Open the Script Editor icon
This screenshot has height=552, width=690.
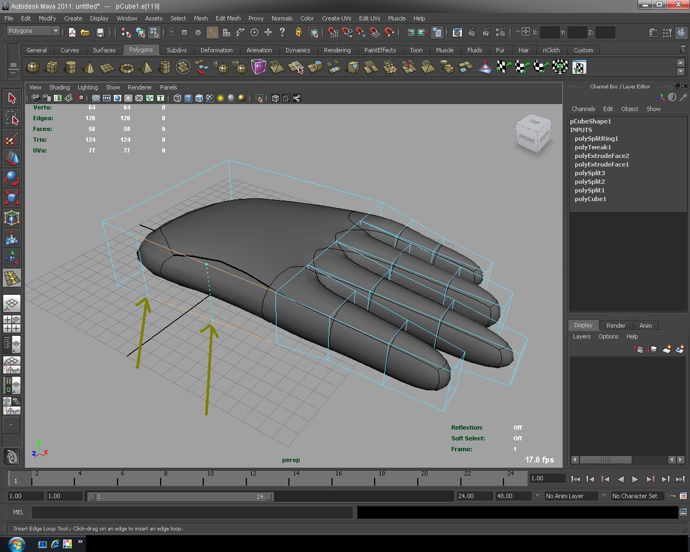[x=683, y=512]
